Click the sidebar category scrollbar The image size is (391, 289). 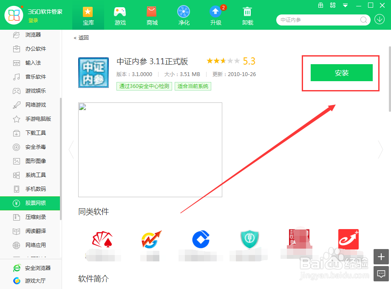[61, 159]
